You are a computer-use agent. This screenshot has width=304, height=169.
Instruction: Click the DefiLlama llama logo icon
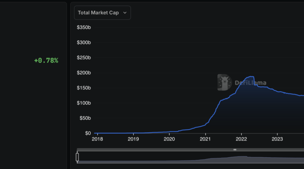(x=224, y=82)
